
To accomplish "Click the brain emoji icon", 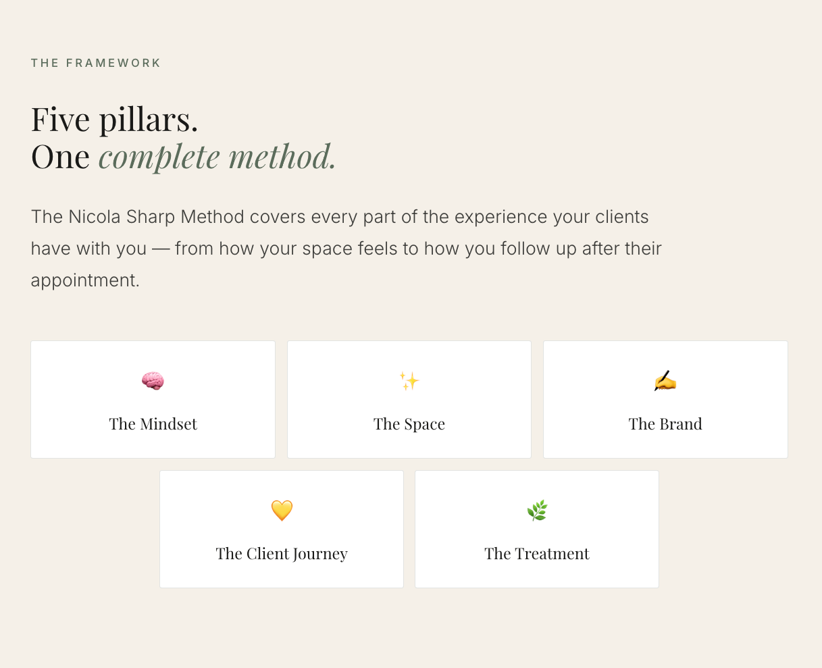I will point(153,381).
